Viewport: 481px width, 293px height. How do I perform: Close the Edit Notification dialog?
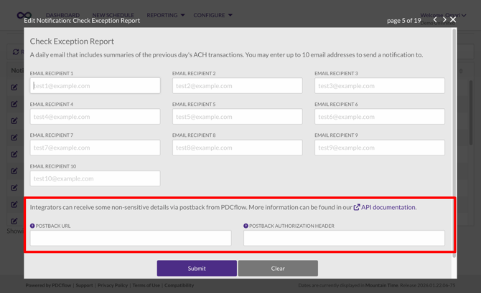pos(453,20)
